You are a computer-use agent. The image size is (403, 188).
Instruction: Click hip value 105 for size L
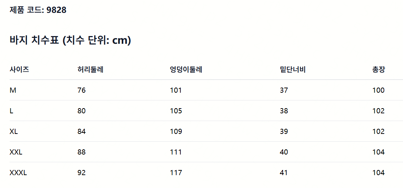176,111
